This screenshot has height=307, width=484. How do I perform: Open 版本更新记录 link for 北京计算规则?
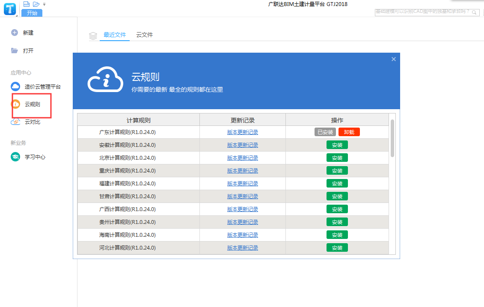[243, 158]
